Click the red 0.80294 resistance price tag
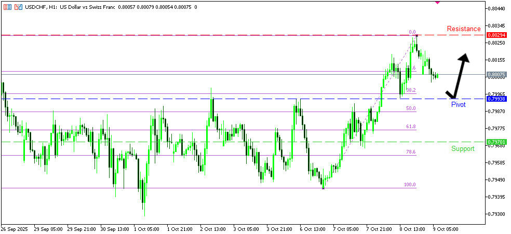This screenshot has height=234, width=511. (497, 35)
